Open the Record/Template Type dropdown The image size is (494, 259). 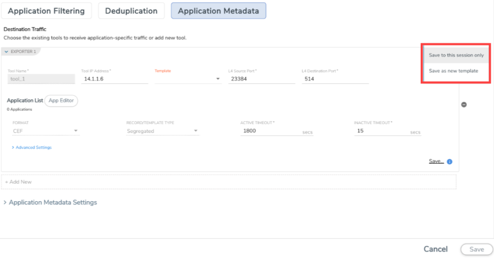[x=163, y=131]
